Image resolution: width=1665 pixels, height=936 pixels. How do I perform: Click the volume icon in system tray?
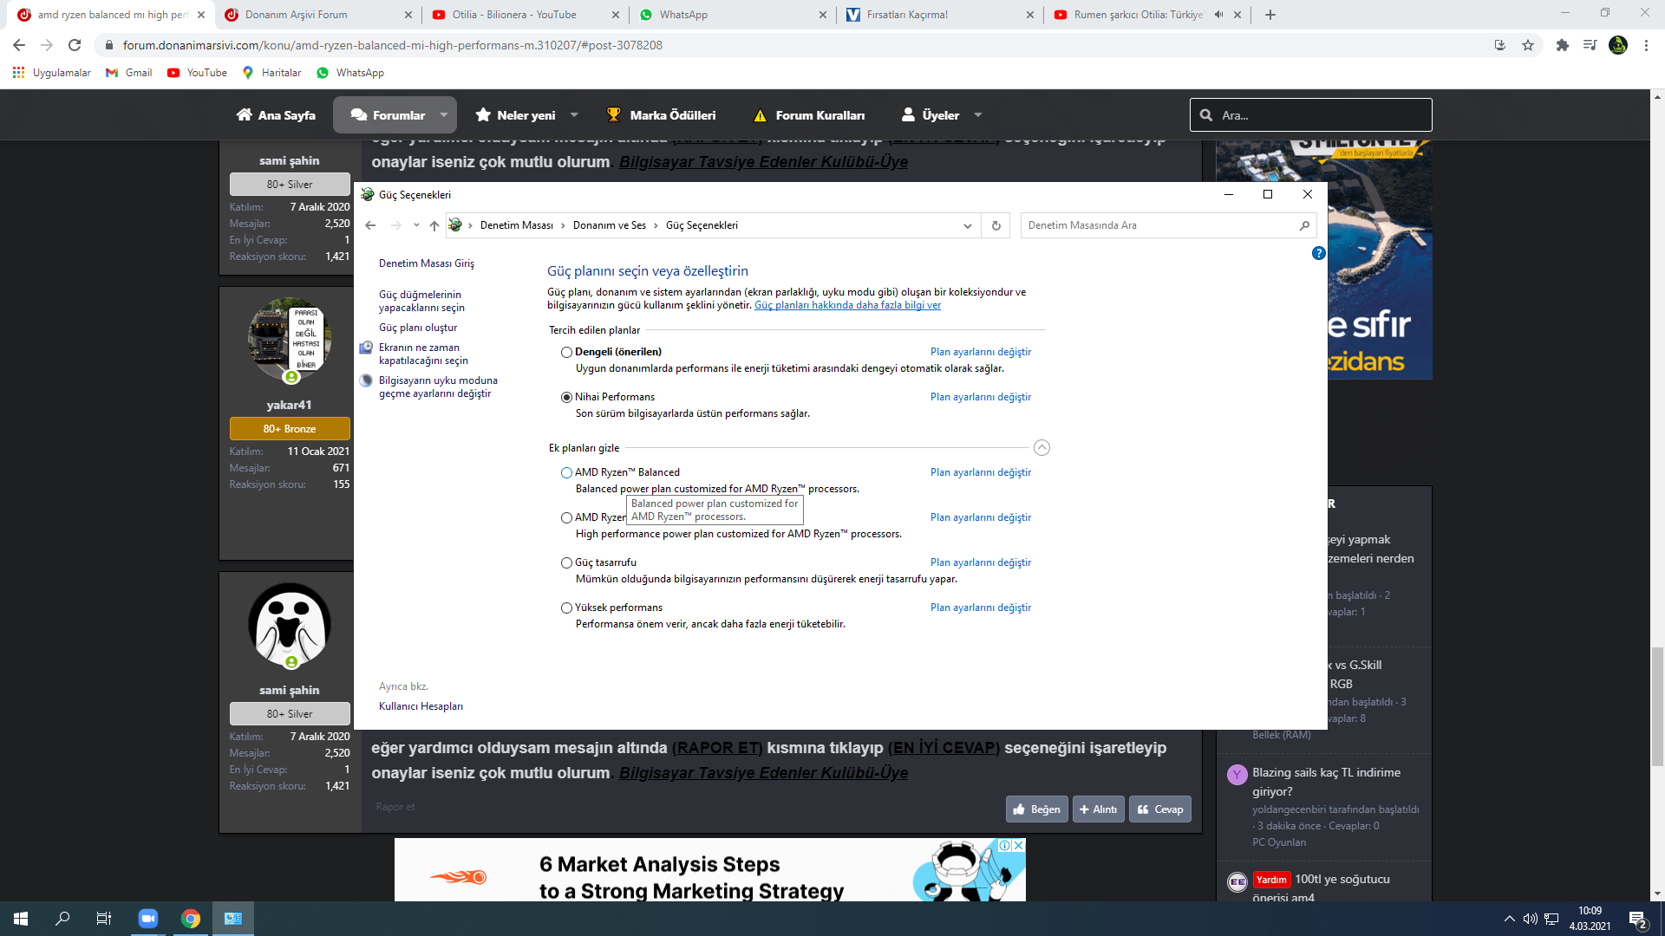(x=1531, y=919)
